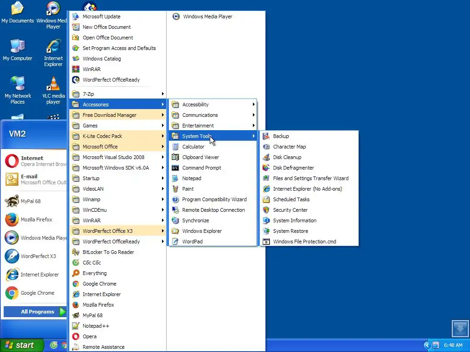Open VLC media player desktop shortcut
Screen dimensions: 470x352
click(x=53, y=90)
